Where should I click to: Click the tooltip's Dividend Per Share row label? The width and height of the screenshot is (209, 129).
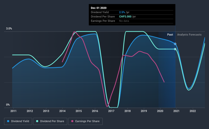click(x=103, y=17)
